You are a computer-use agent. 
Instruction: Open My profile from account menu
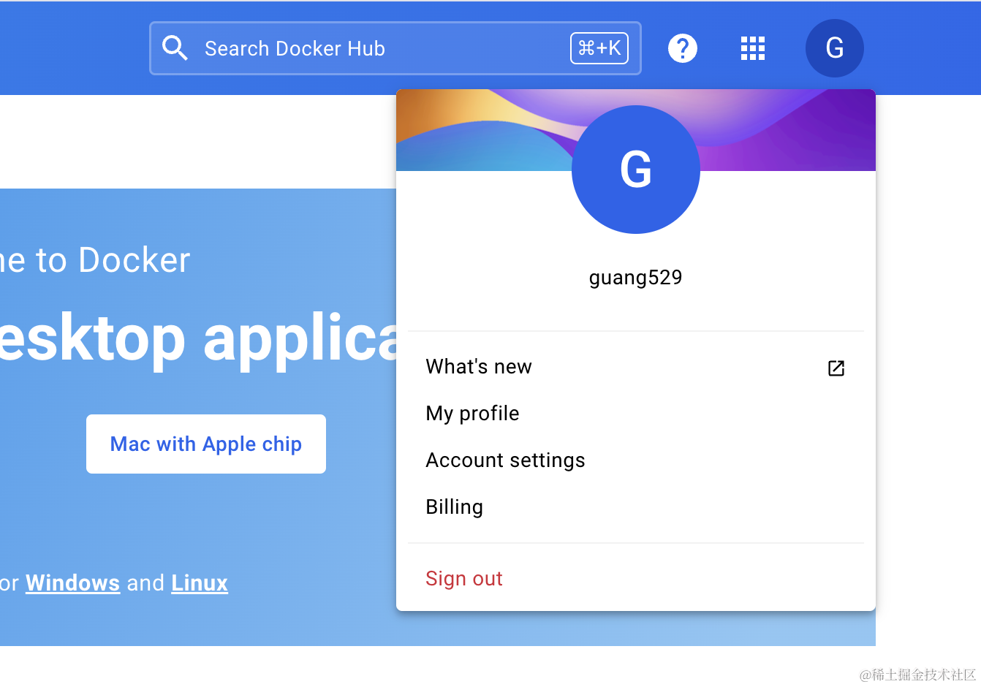point(636,414)
